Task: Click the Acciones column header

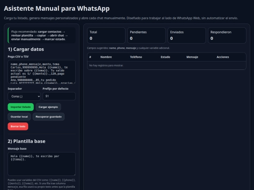Action: tap(223, 57)
